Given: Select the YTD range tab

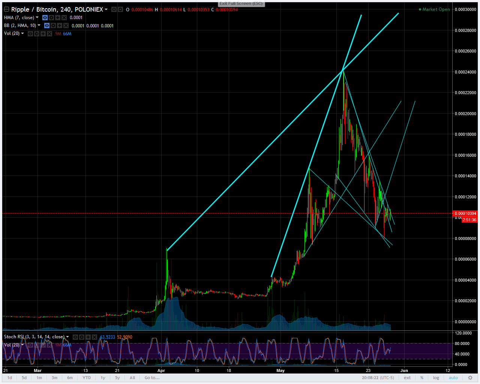Looking at the screenshot, I should [86, 378].
